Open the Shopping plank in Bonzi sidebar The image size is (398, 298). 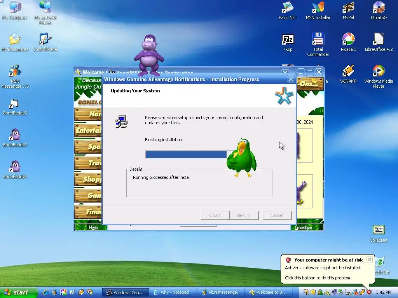coord(88,179)
